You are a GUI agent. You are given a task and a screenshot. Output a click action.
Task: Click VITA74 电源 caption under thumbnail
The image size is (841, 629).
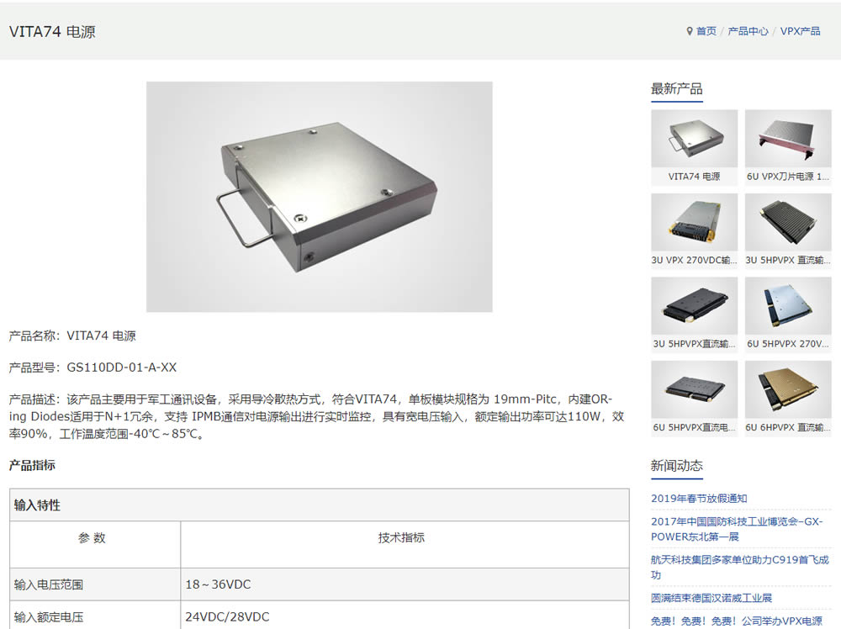[694, 177]
